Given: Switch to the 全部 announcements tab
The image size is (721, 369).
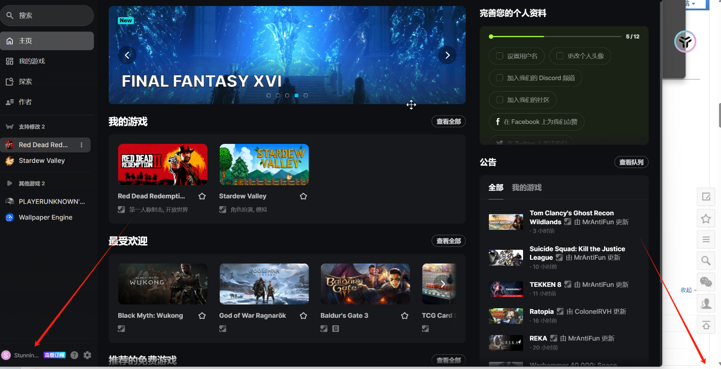Looking at the screenshot, I should [x=496, y=188].
